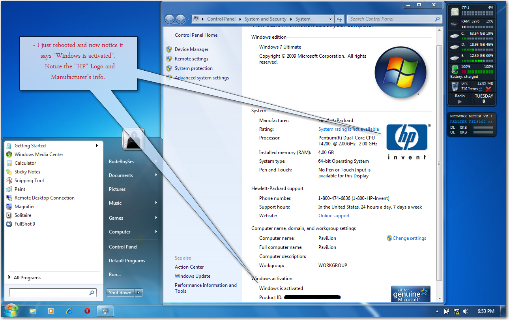
Task: Open Windows Media Player taskbar icon
Action: (x=51, y=311)
